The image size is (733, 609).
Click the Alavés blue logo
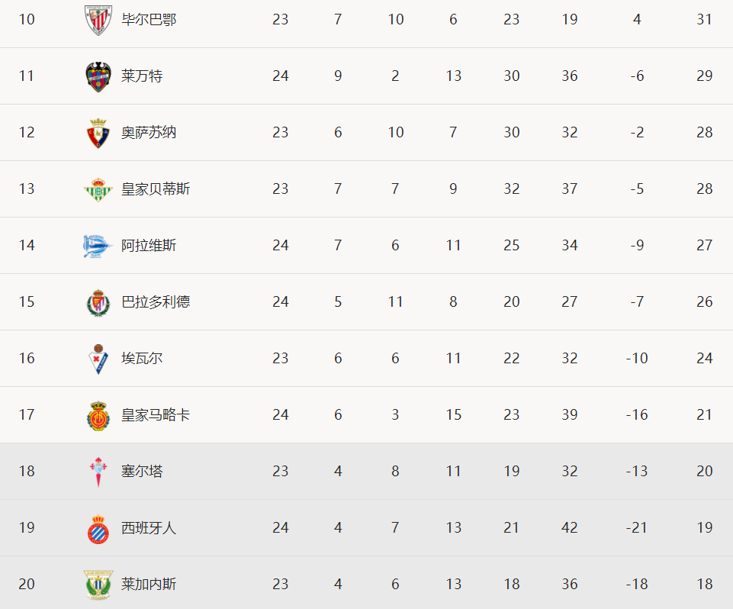98,246
